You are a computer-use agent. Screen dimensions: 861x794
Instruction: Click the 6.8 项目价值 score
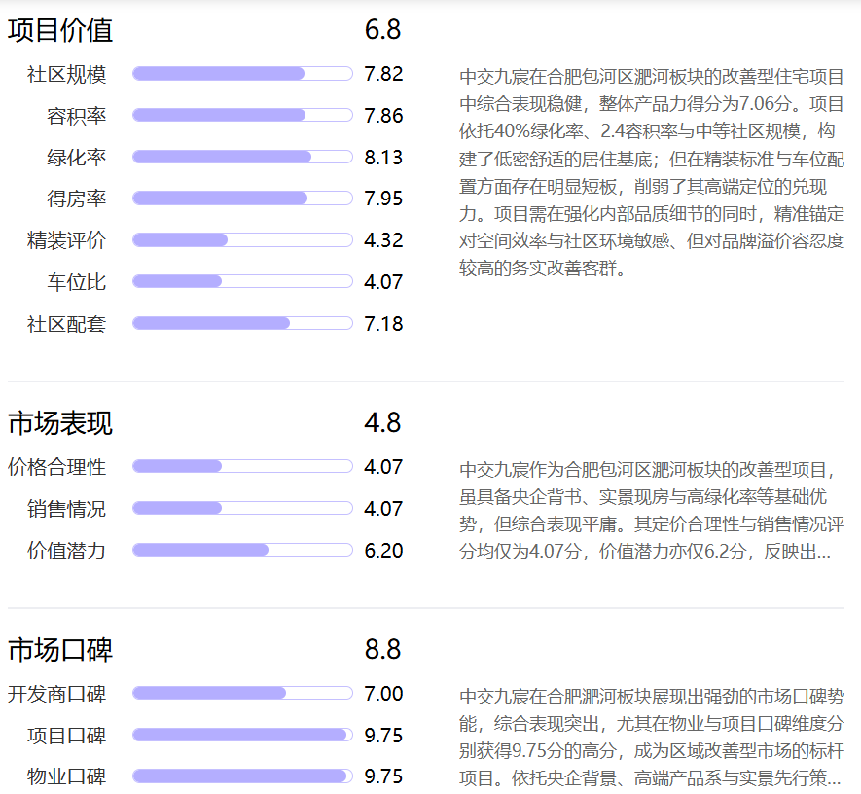(x=382, y=29)
